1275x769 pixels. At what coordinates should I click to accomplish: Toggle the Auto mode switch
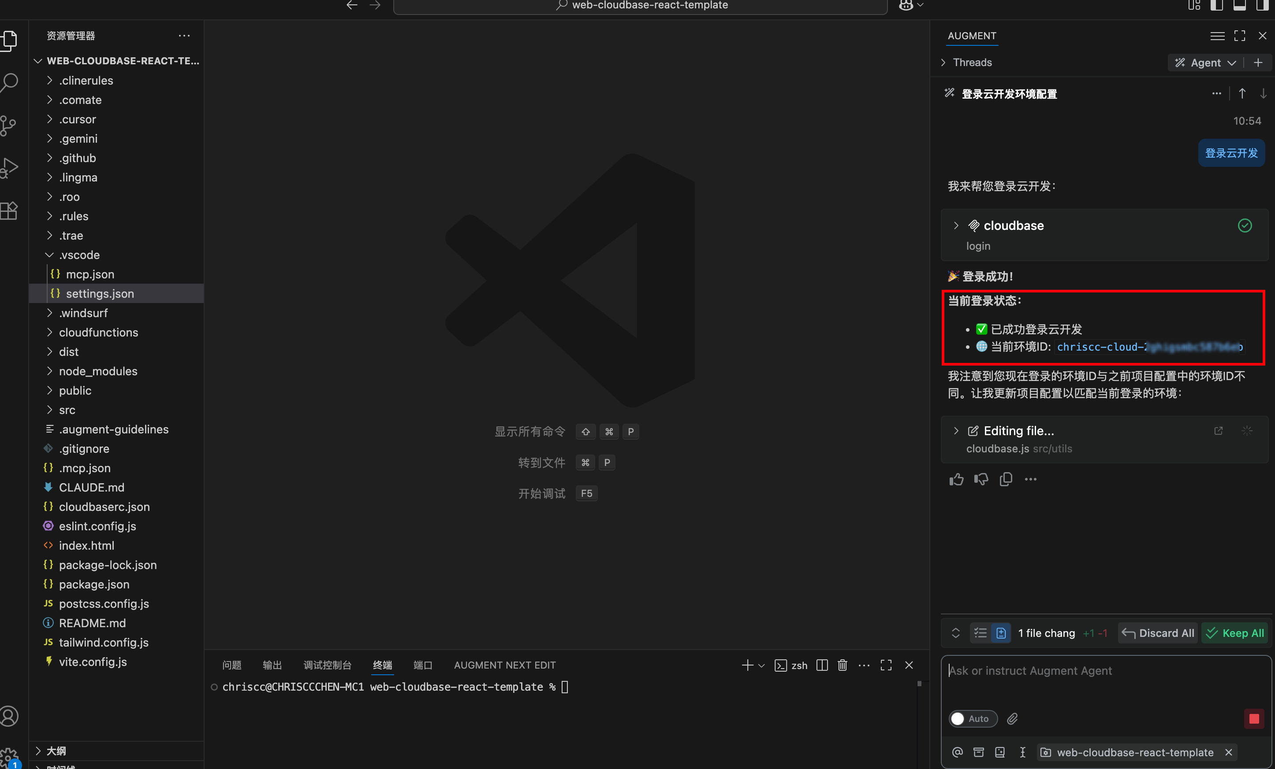(973, 718)
